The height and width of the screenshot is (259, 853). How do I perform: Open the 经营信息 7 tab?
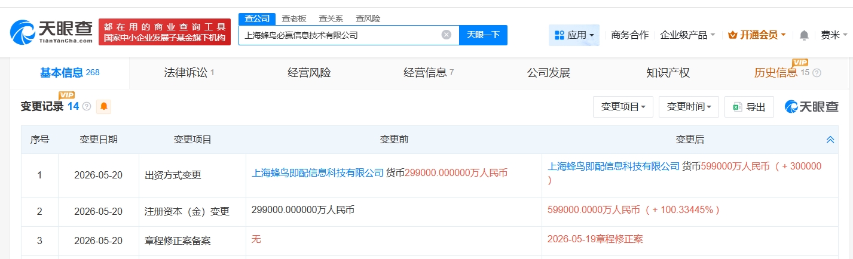click(429, 73)
